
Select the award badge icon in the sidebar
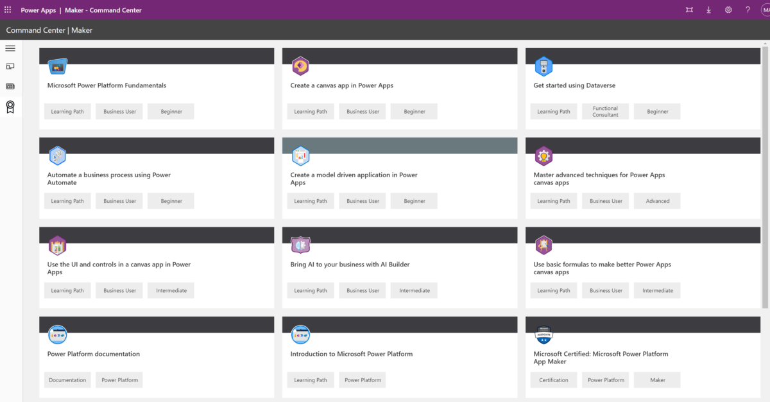click(10, 107)
